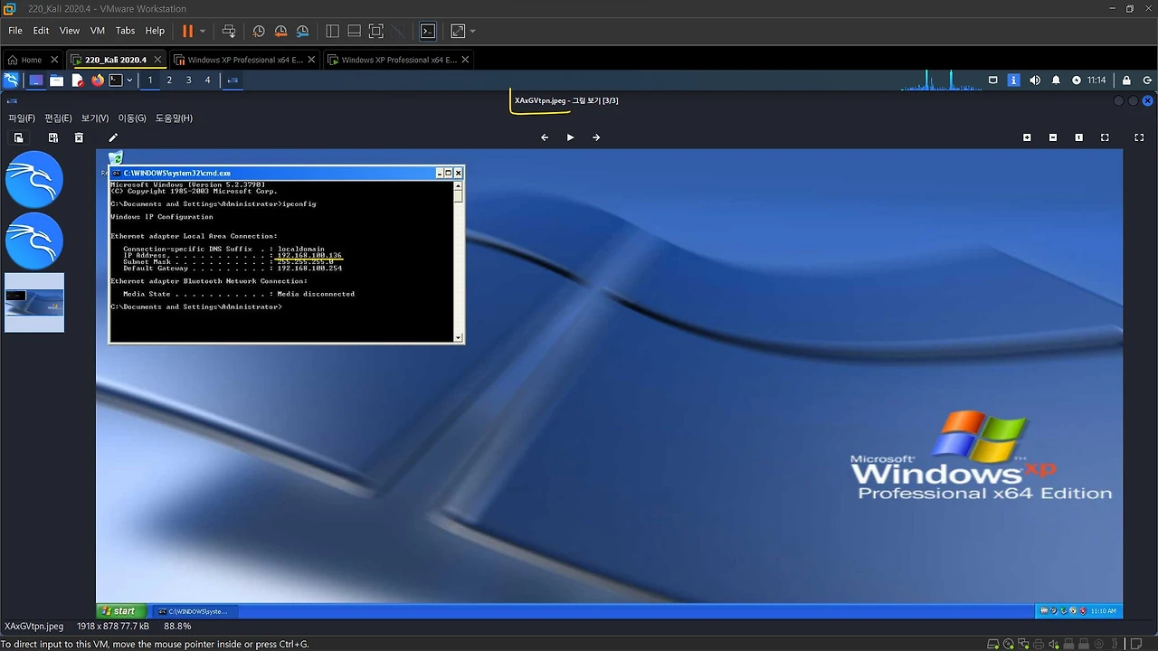Open the VM menu
1158x651 pixels.
(98, 31)
